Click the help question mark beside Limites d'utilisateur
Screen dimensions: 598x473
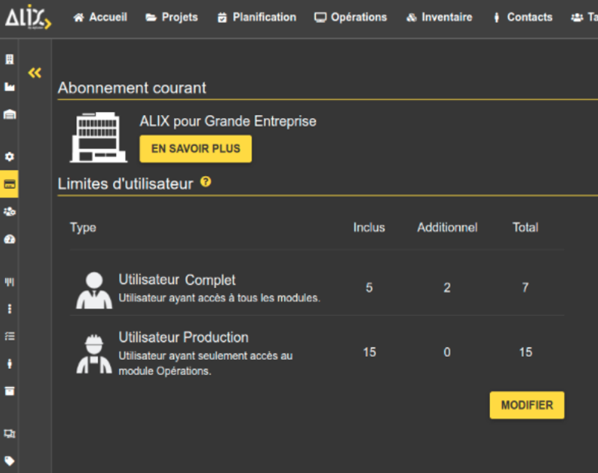(x=205, y=182)
